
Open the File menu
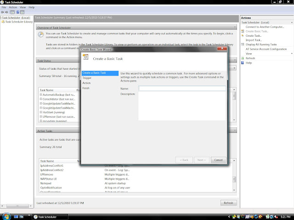click(x=4, y=7)
